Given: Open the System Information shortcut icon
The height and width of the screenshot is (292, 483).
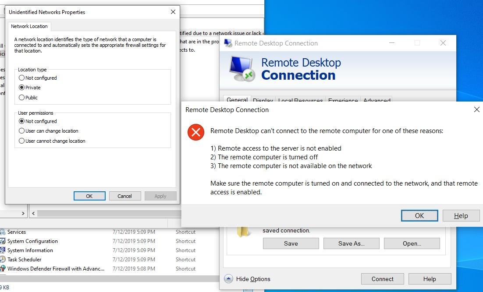Looking at the screenshot, I should [3, 250].
